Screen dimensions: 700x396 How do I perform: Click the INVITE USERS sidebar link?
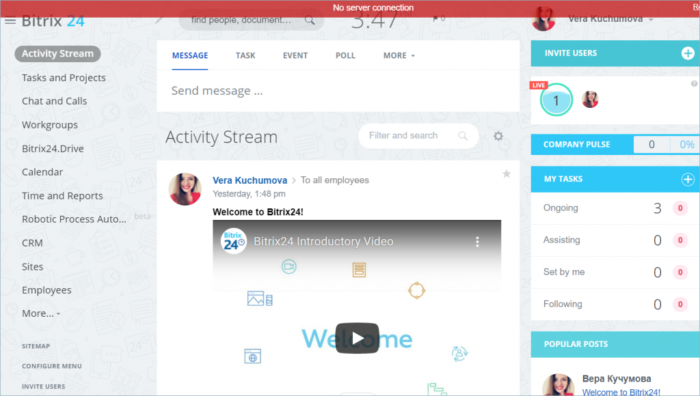[x=43, y=386]
